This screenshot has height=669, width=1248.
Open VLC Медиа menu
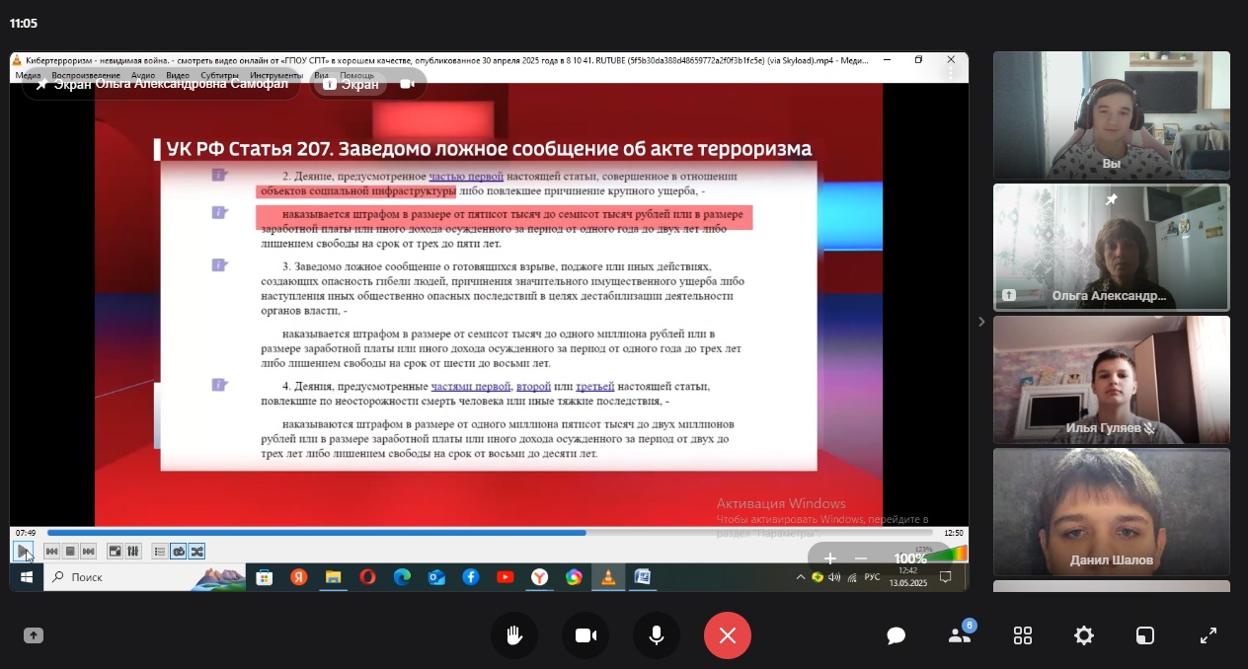point(28,75)
